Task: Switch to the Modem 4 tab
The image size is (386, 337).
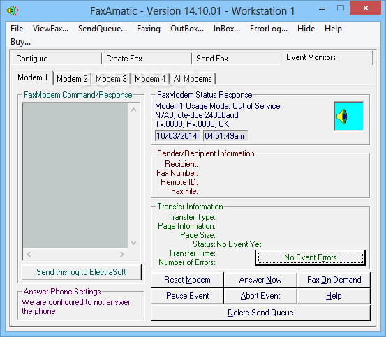Action: pyautogui.click(x=150, y=79)
